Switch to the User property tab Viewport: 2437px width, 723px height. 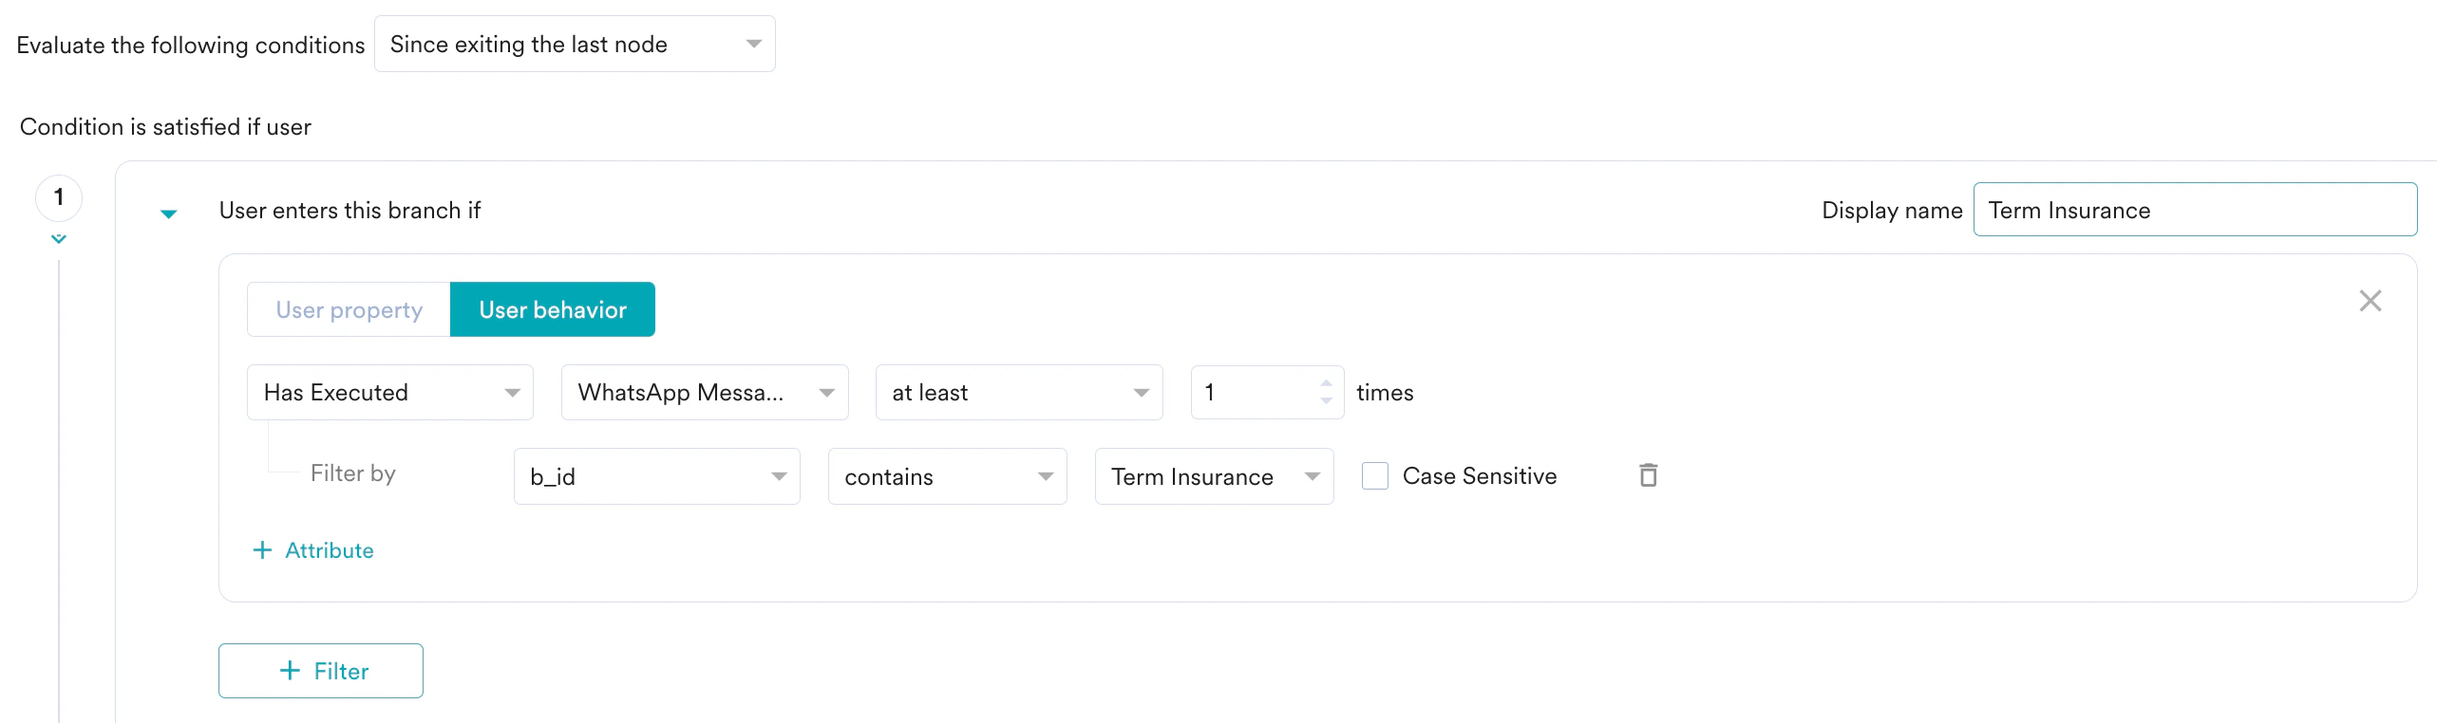349,309
